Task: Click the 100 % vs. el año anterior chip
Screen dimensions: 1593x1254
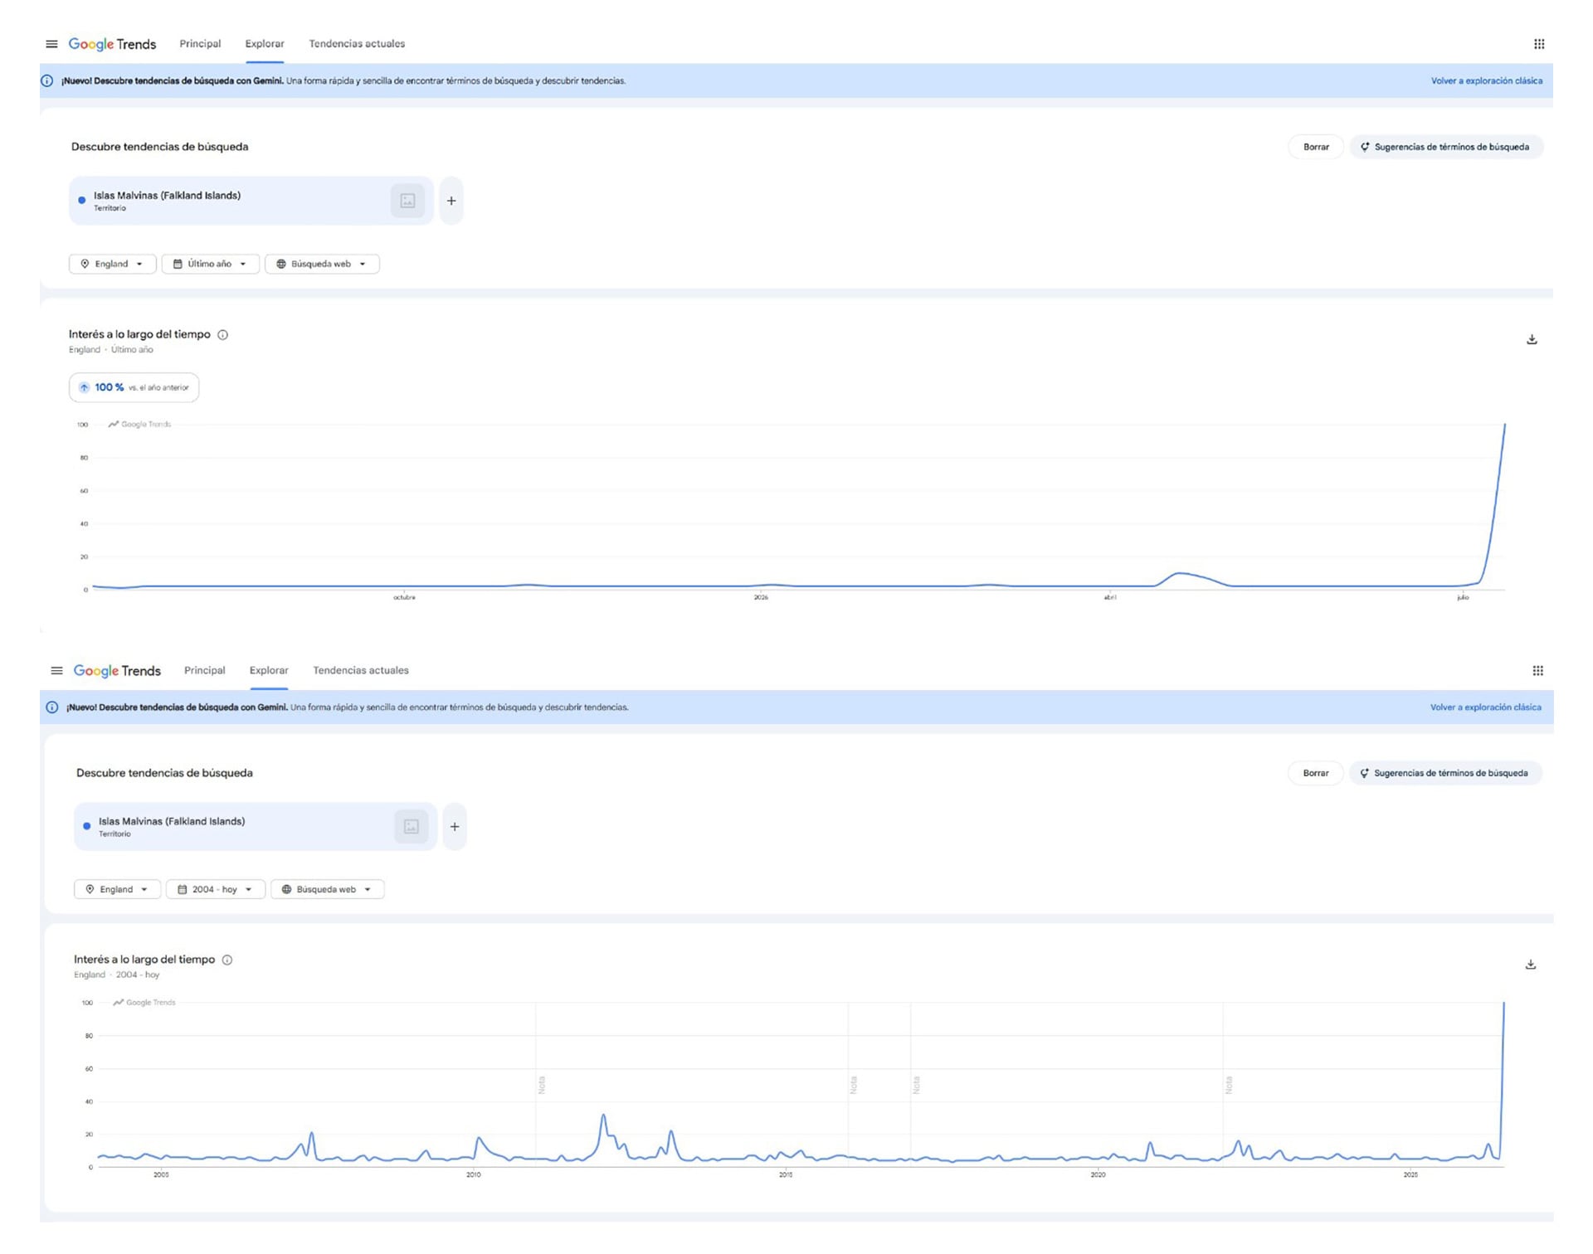Action: 134,387
